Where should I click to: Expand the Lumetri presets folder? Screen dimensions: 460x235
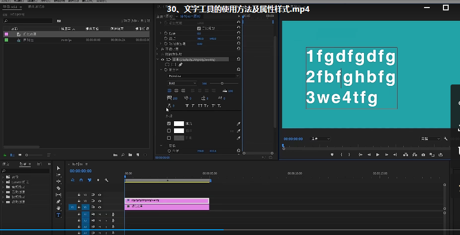click(3, 182)
